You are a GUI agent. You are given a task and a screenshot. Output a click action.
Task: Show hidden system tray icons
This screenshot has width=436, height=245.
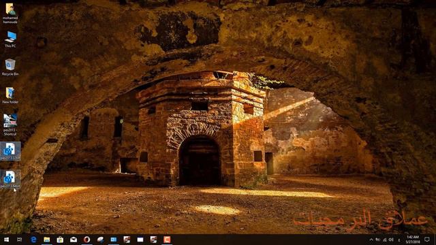coord(371,240)
